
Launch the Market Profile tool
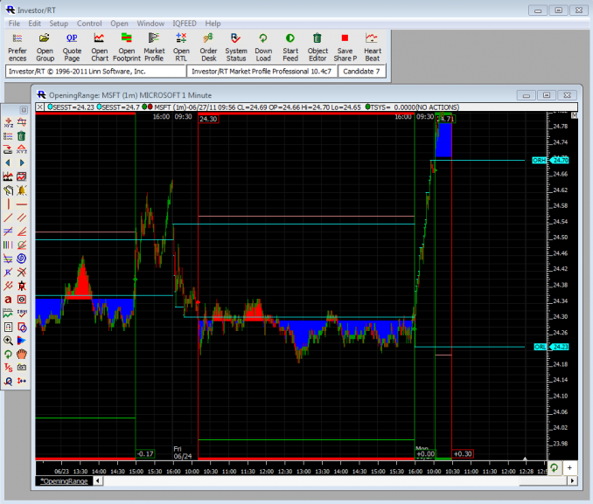point(154,47)
